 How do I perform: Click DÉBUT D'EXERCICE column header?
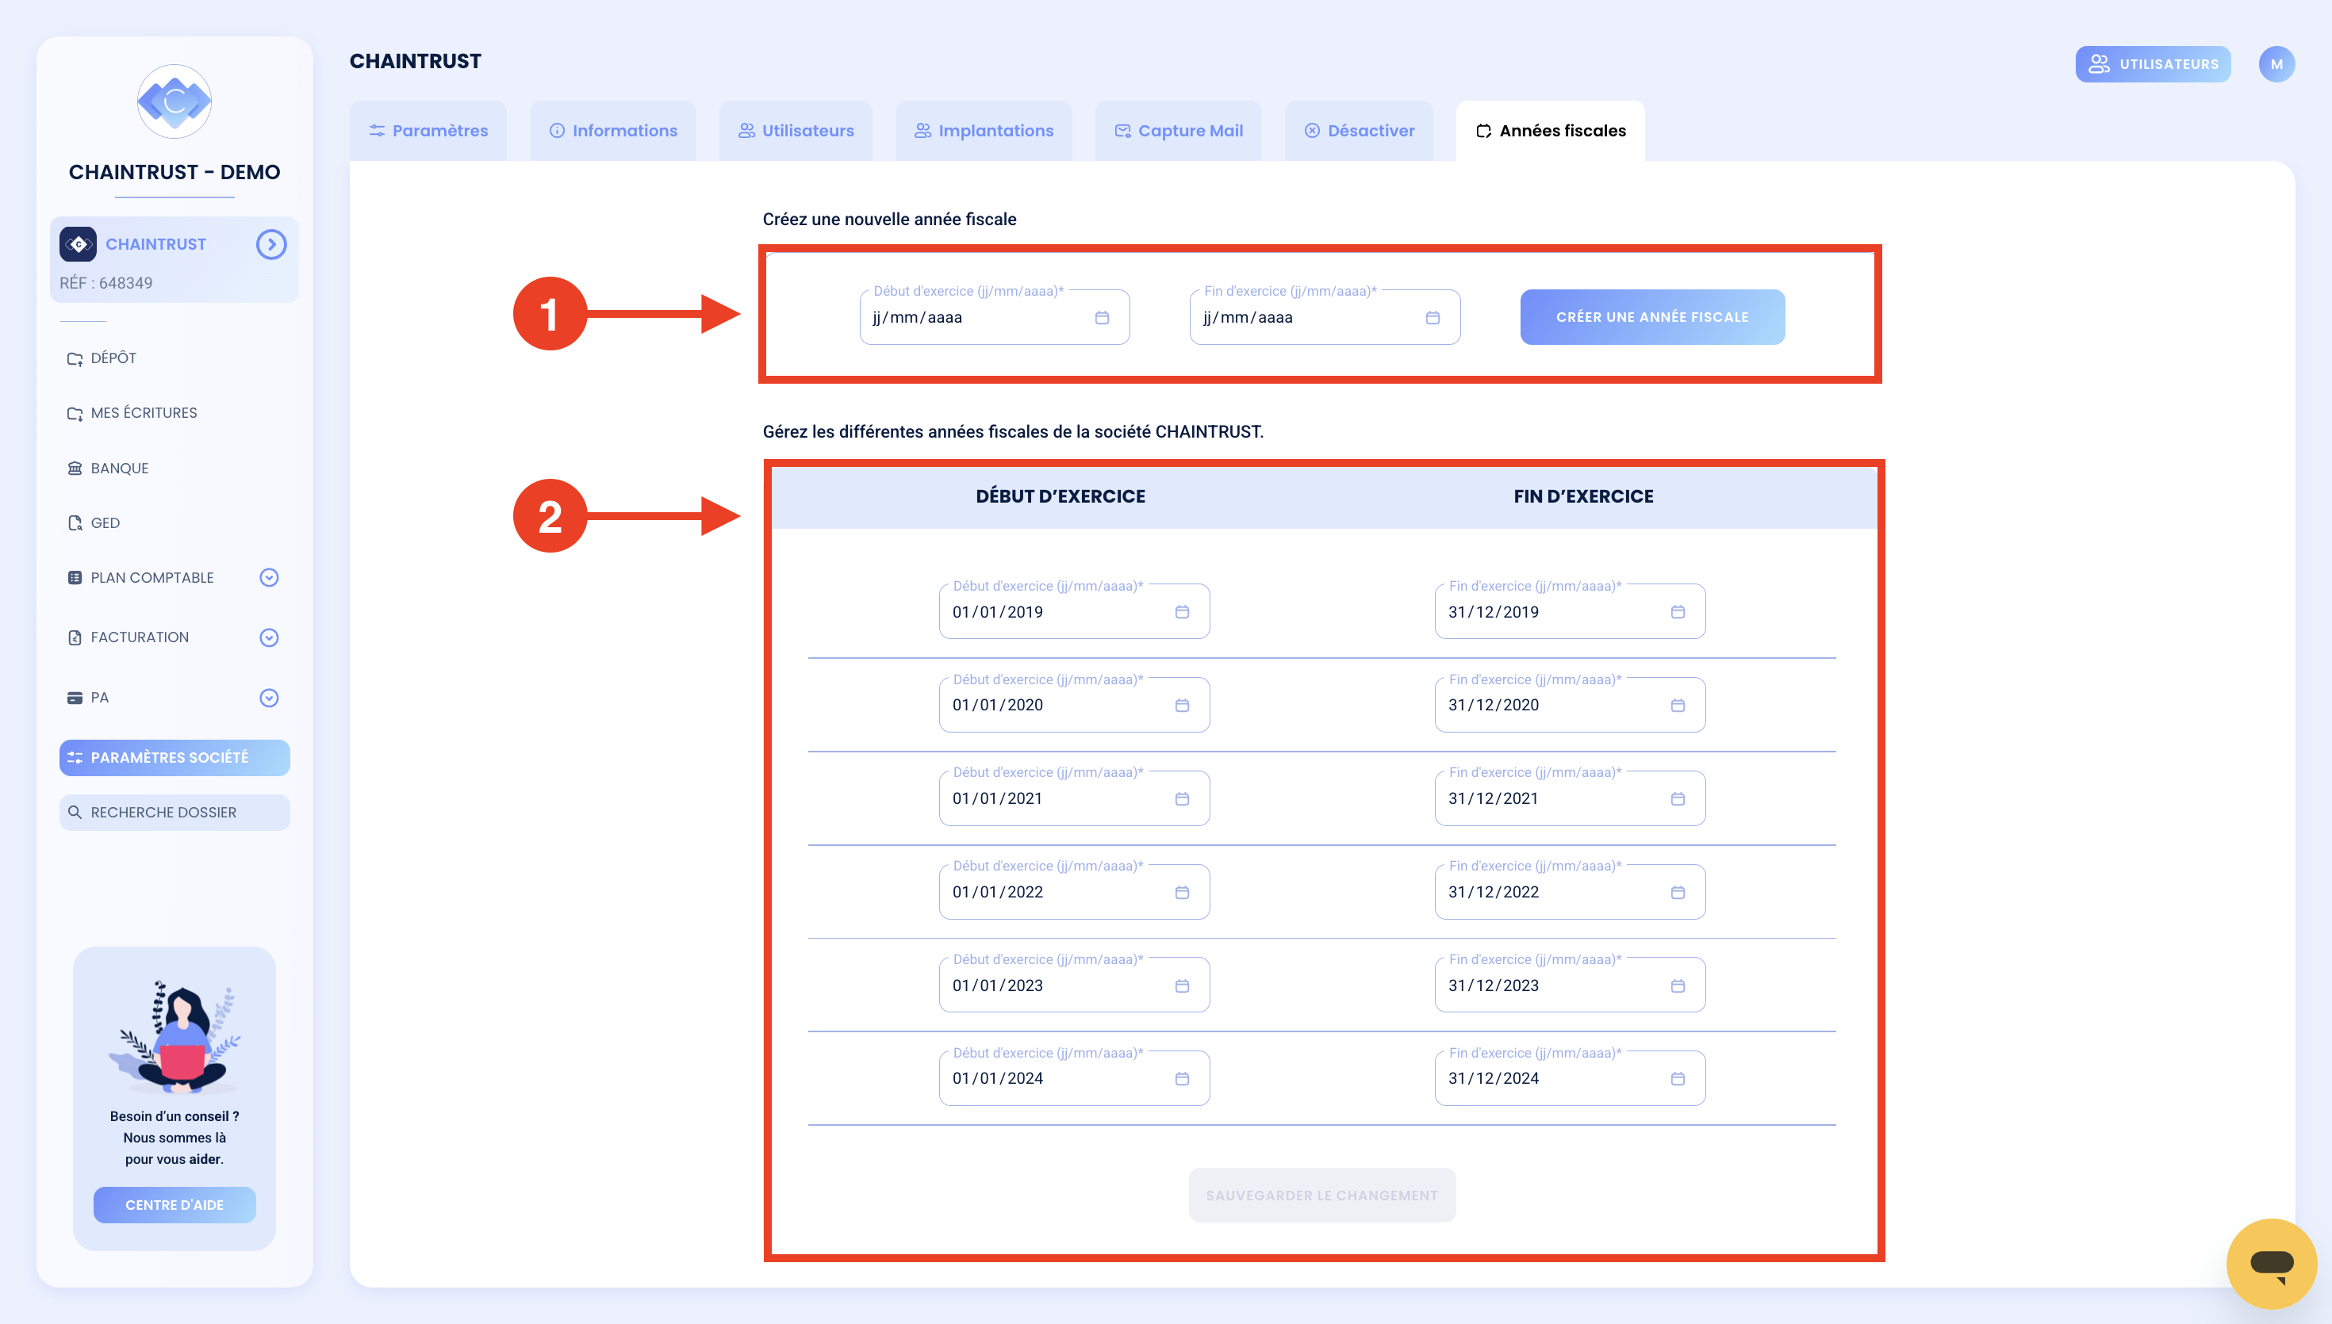(1060, 496)
